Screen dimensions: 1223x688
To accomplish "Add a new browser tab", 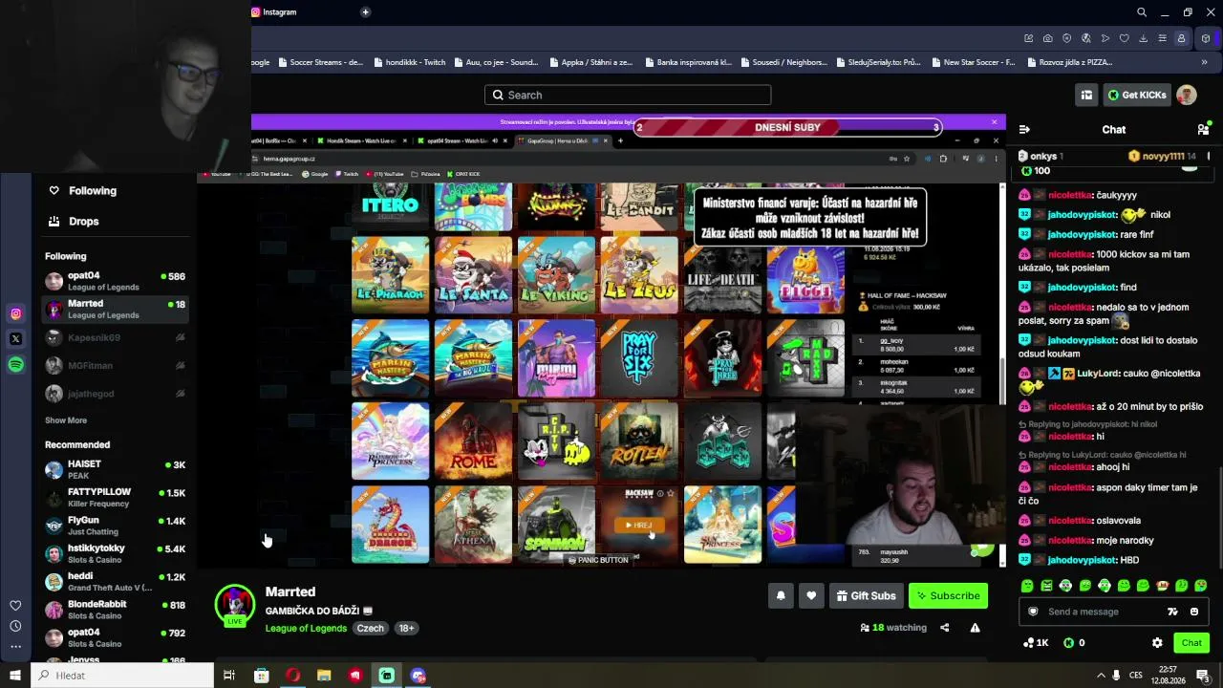I will [x=365, y=12].
